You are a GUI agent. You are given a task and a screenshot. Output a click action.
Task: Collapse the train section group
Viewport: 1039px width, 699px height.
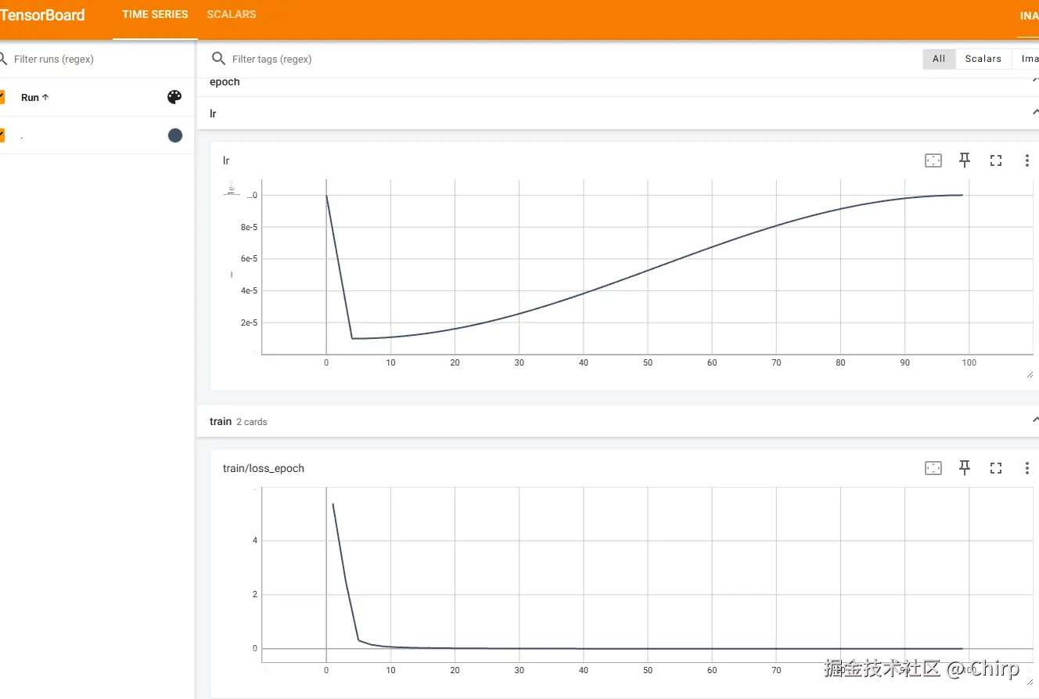coord(1034,421)
